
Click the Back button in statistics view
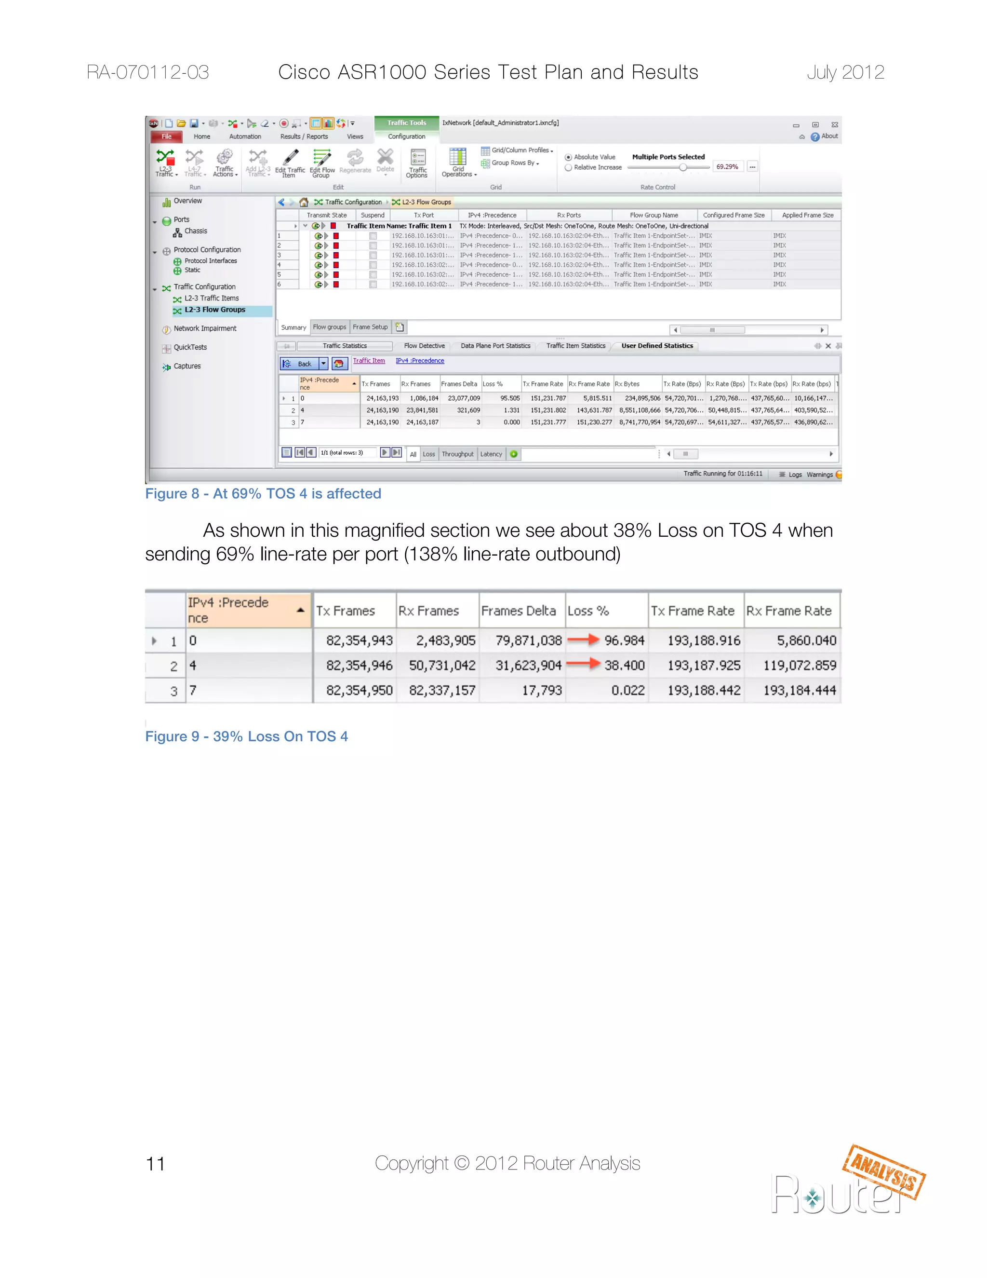coord(299,364)
